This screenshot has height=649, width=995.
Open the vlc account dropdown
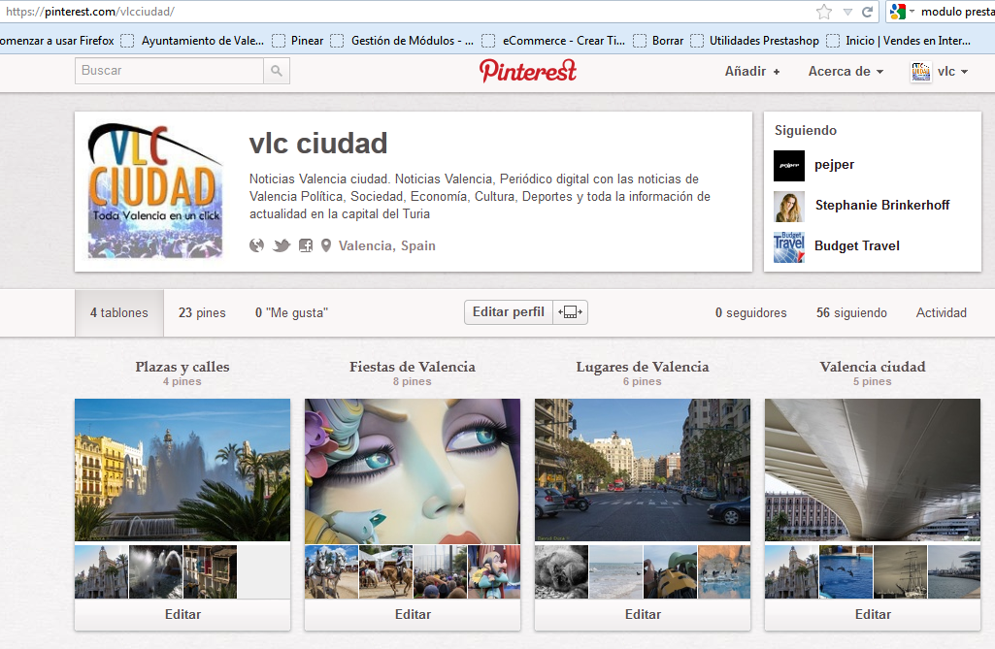(939, 71)
